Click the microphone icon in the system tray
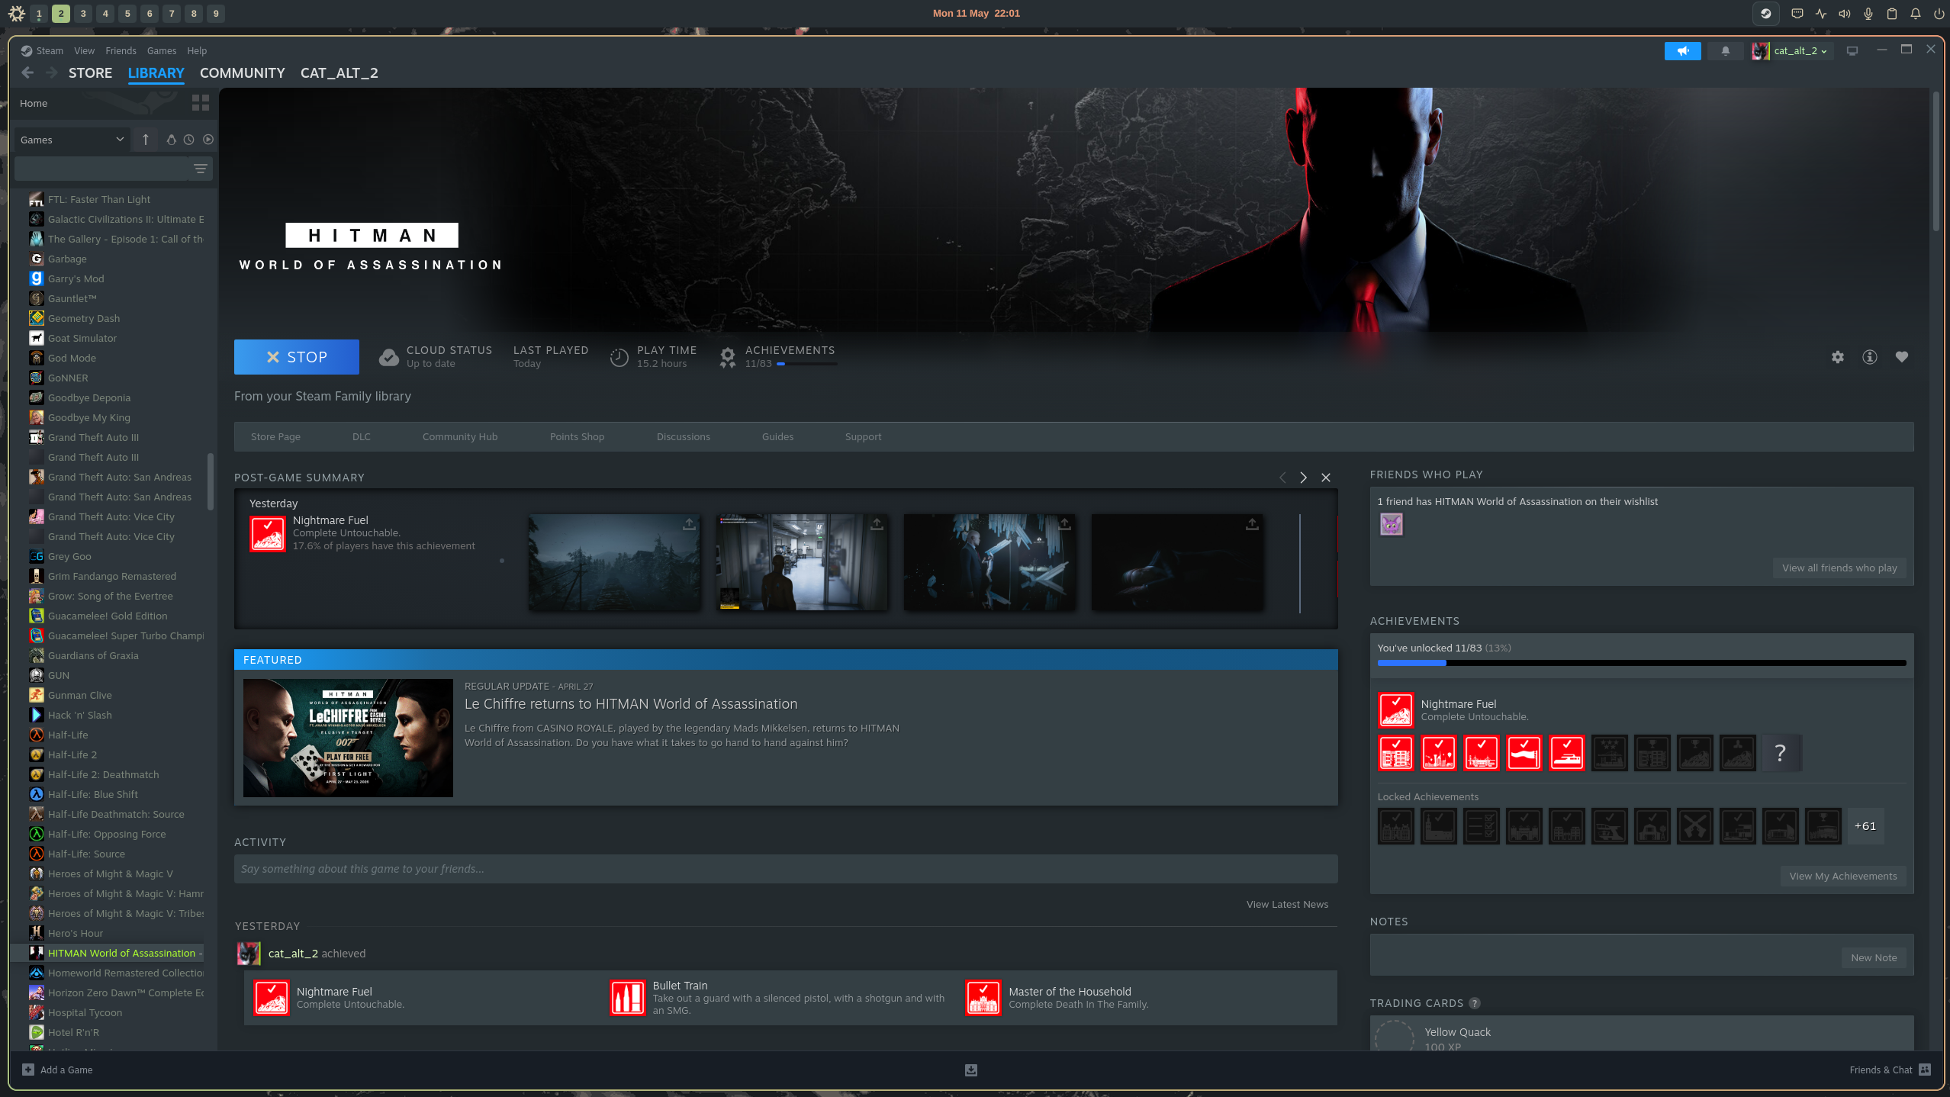The height and width of the screenshot is (1097, 1950). [1868, 13]
